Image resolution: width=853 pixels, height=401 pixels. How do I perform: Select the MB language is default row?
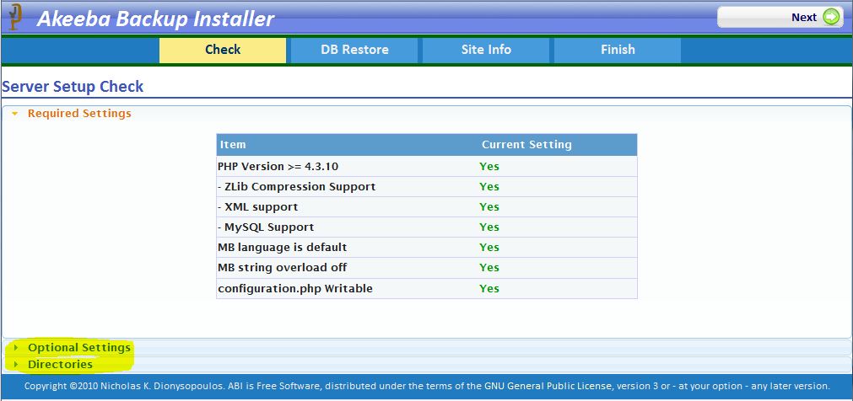pyautogui.click(x=427, y=247)
